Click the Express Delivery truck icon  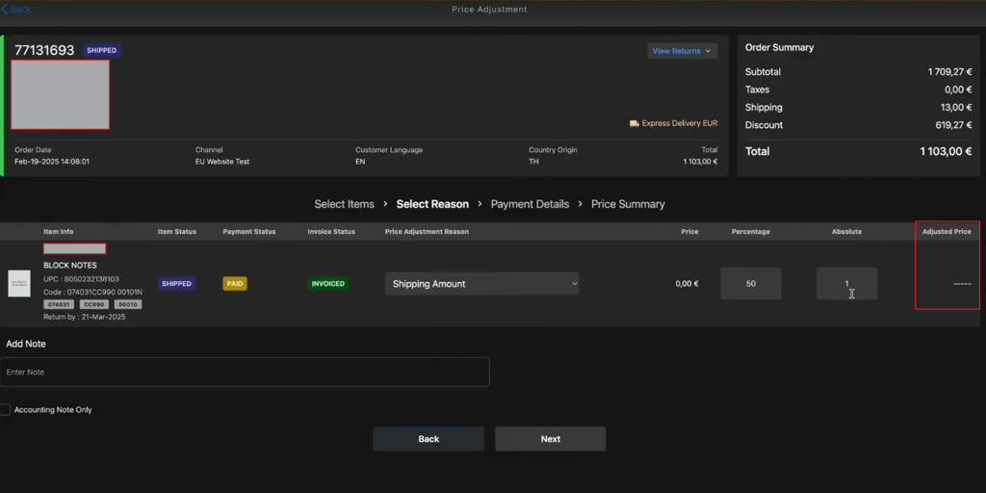634,124
